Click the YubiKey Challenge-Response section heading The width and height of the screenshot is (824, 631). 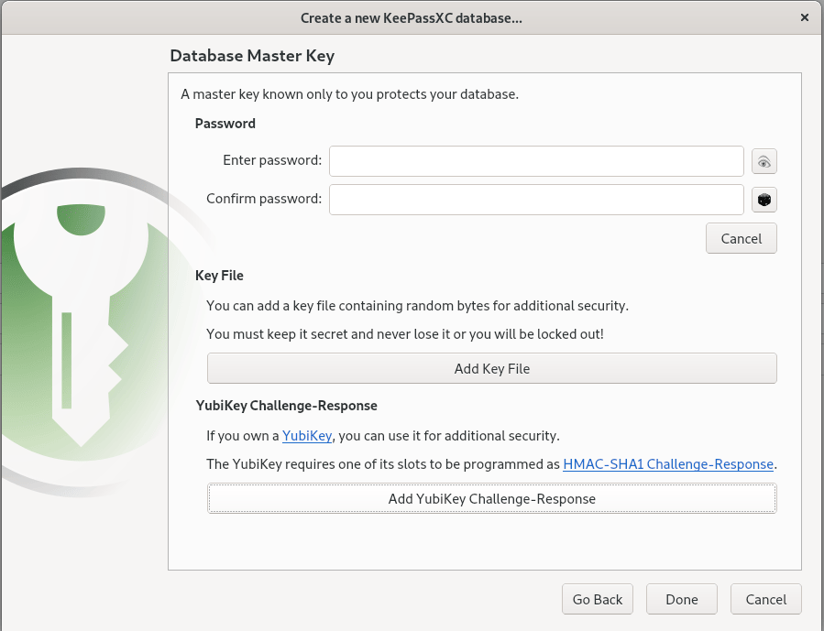[286, 405]
